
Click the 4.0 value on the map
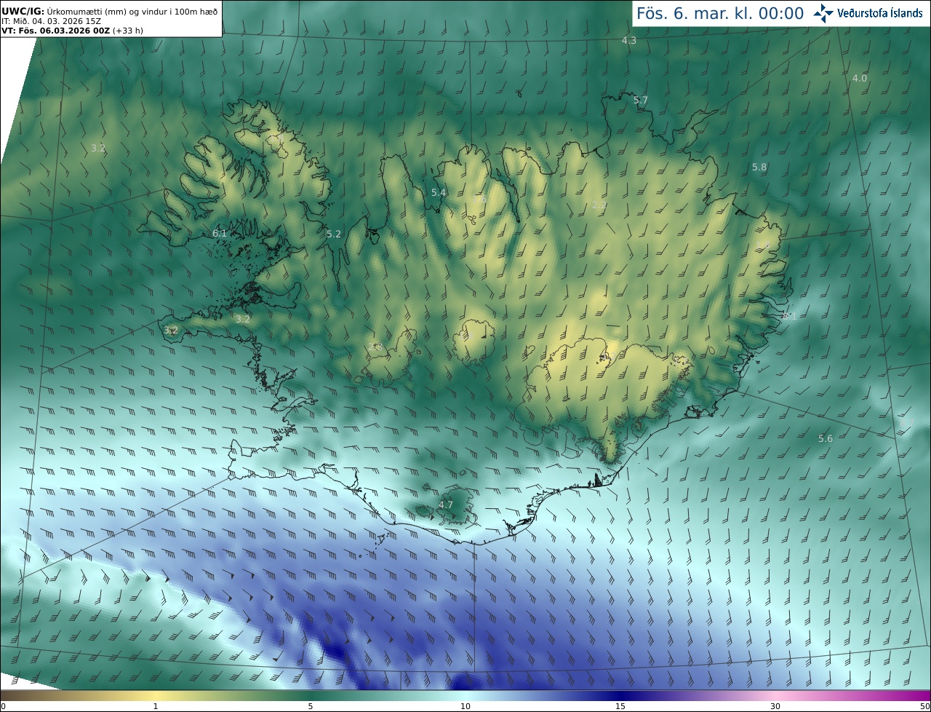tap(860, 78)
